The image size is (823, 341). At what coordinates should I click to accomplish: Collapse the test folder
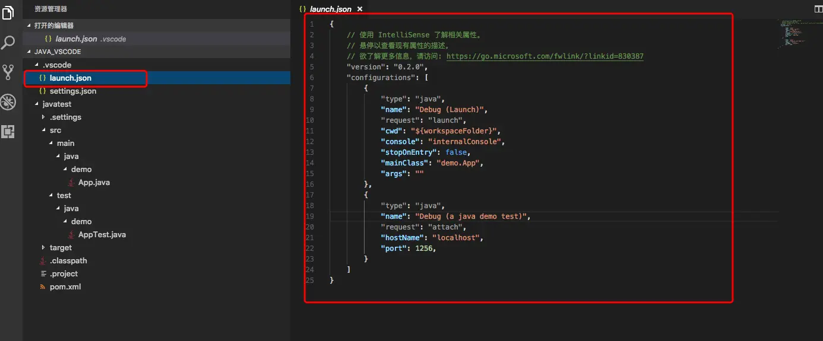pyautogui.click(x=50, y=196)
